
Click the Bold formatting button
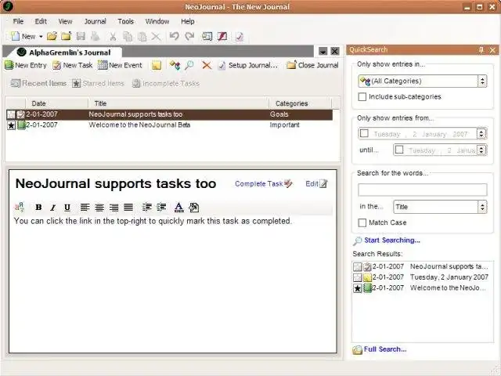(38, 208)
